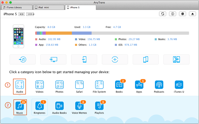Viewport: 199px width, 124px height.
Task: Select the iPhone 5 tab
Action: [x=80, y=7]
